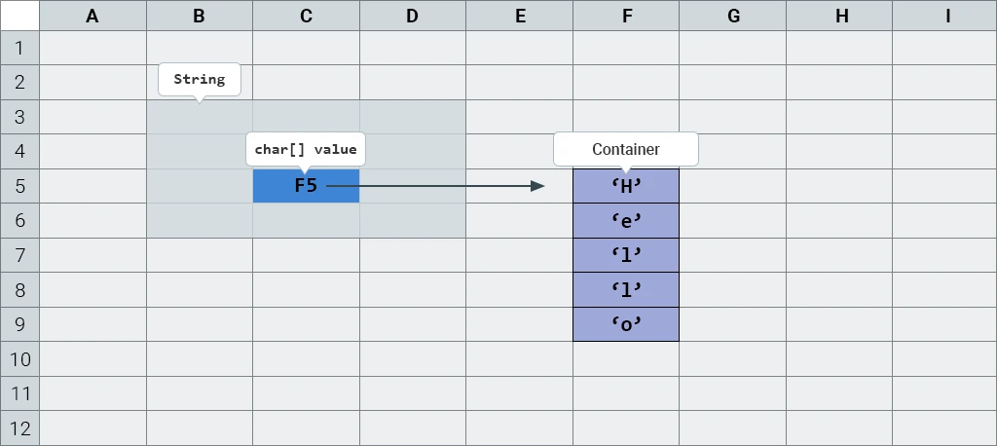997x446 pixels.
Task: Select the 'e' character cell
Action: coord(626,220)
